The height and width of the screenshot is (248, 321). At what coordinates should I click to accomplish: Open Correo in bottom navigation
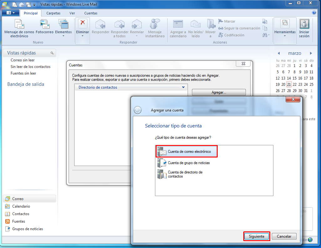[x=29, y=199]
